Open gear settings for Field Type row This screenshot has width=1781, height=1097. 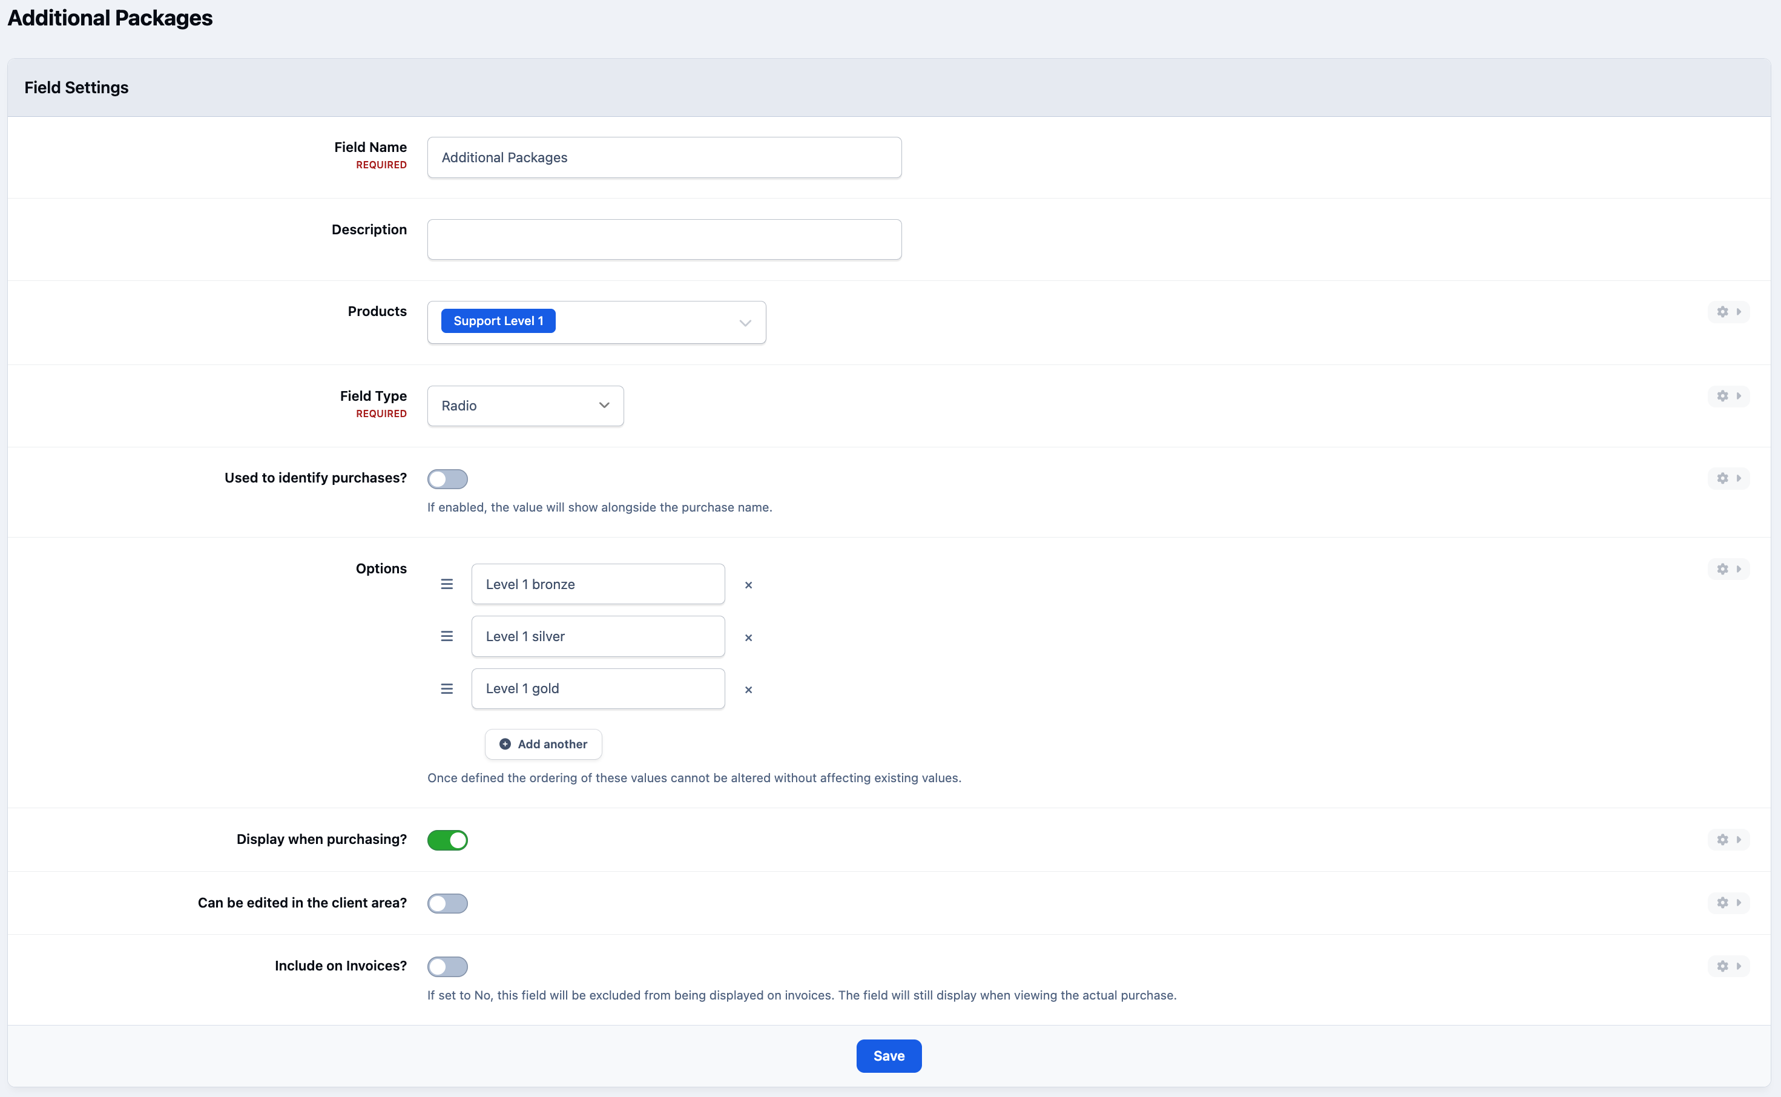pos(1728,396)
